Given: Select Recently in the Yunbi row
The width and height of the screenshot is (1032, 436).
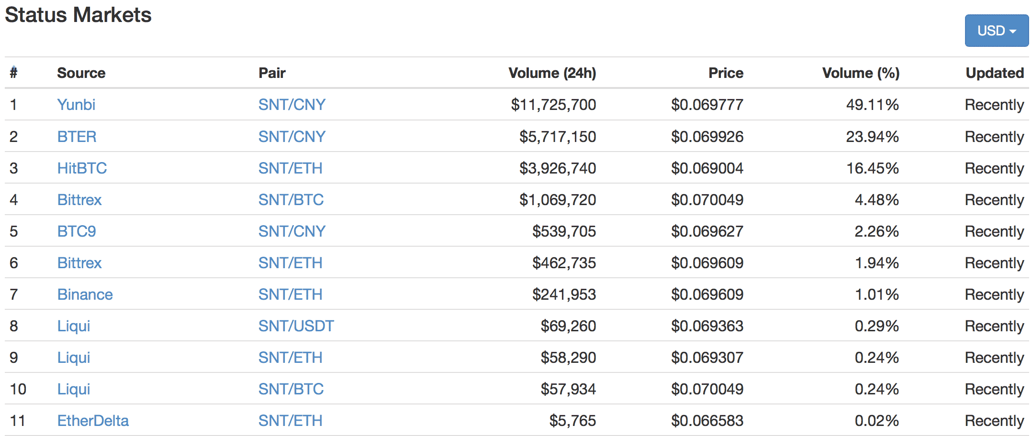Looking at the screenshot, I should [x=994, y=104].
